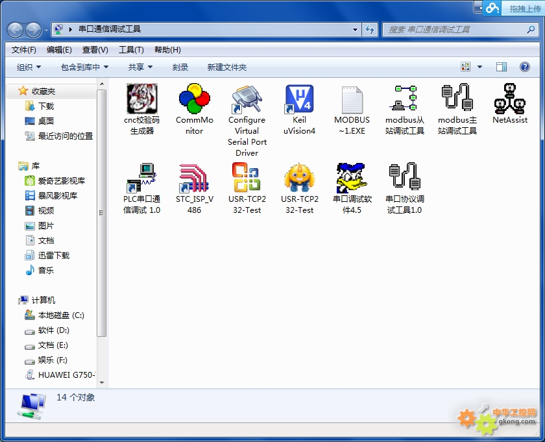545x442 pixels.
Task: Select the NetAssist network icon
Action: pos(509,99)
